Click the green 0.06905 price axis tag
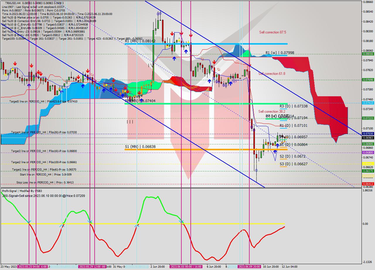 (x=368, y=144)
